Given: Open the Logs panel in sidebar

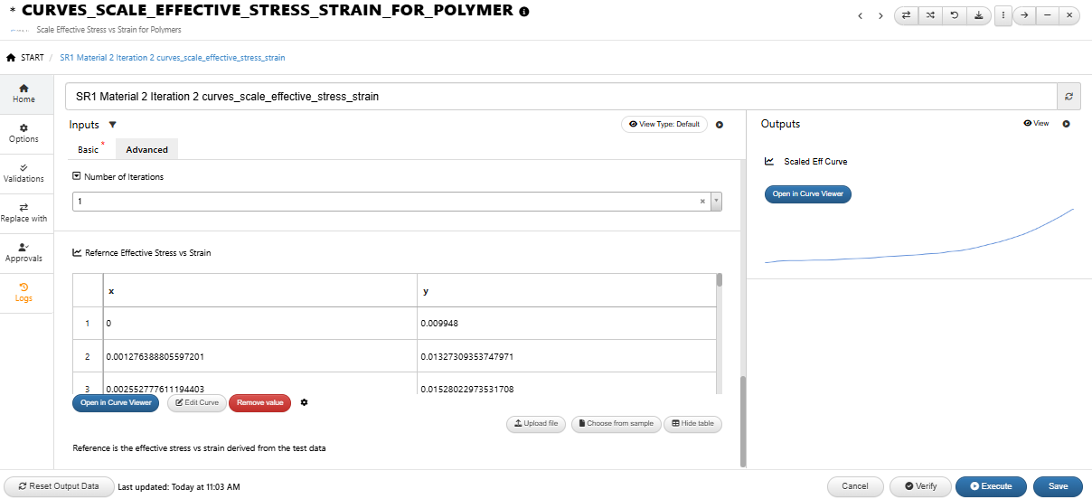Looking at the screenshot, I should coord(24,292).
